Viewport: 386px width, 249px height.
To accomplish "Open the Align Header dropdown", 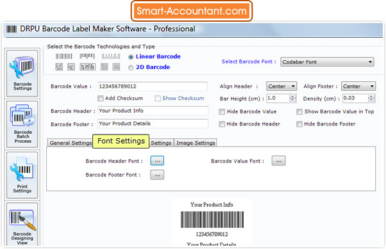I will coord(281,86).
